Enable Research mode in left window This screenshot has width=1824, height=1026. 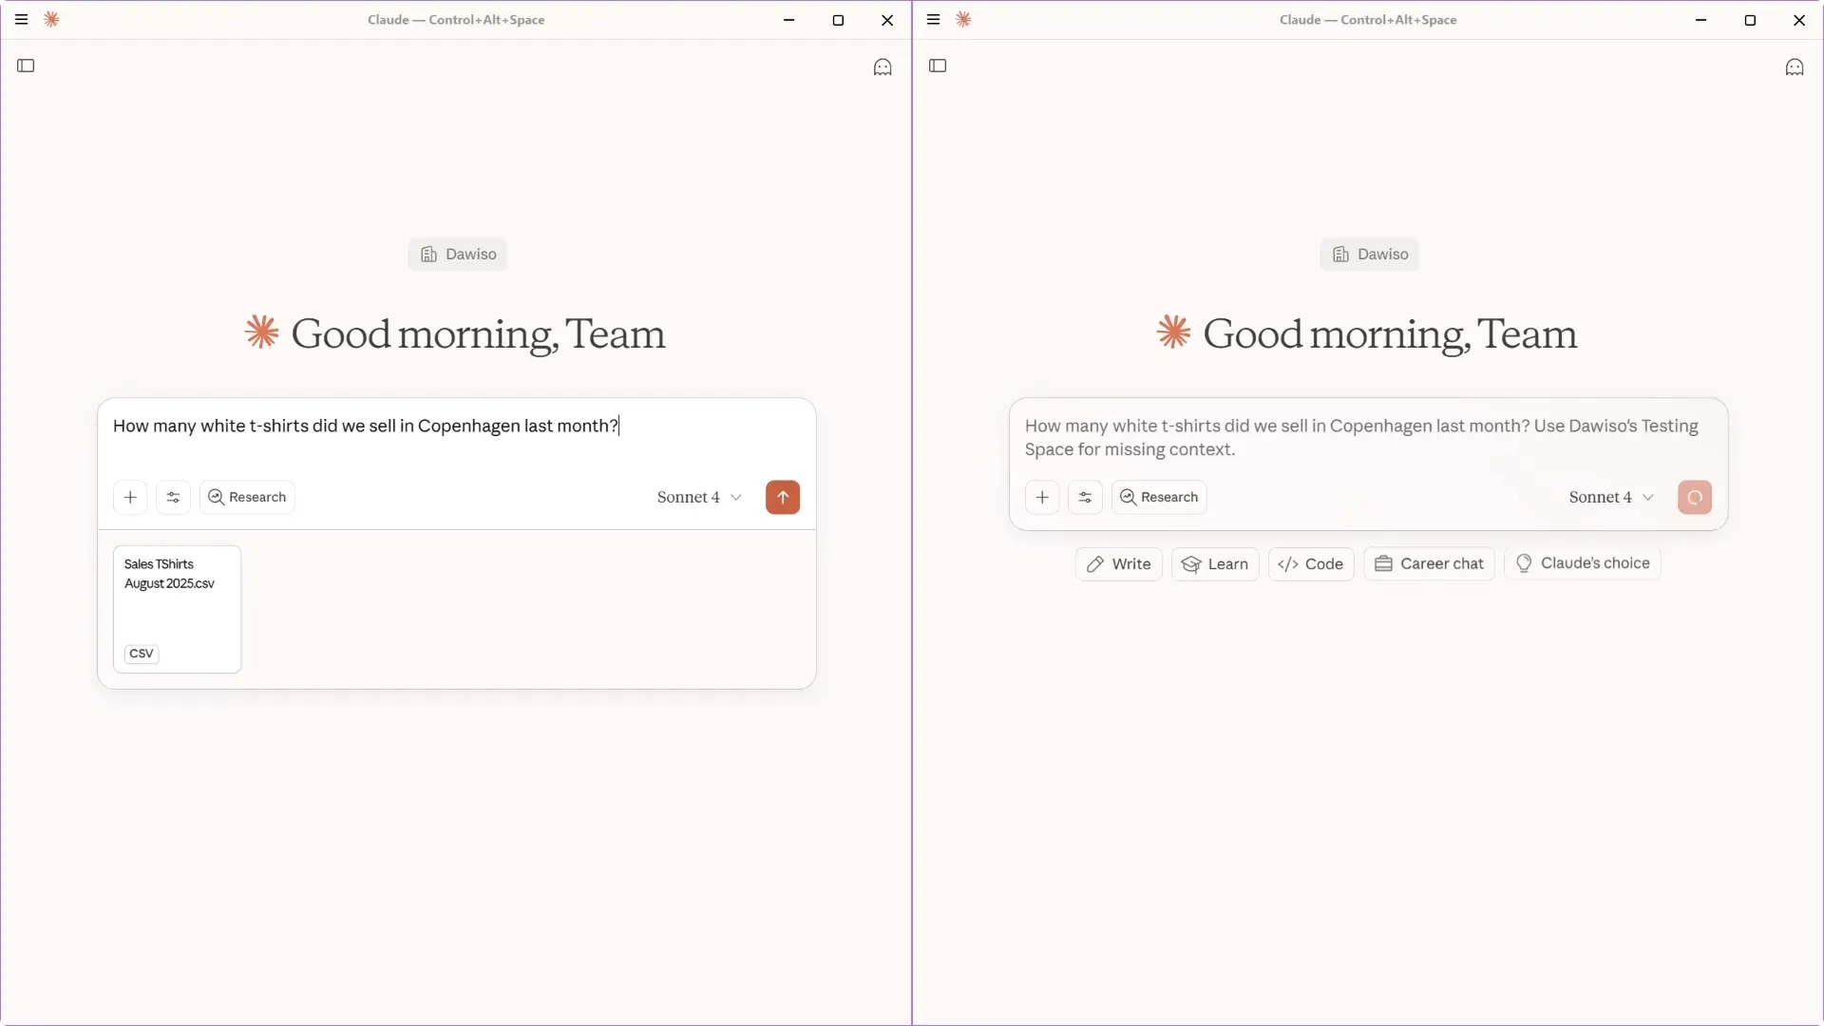pos(247,497)
